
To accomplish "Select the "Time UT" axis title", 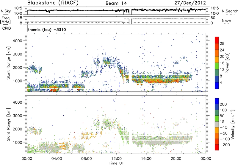I will 116,163.
